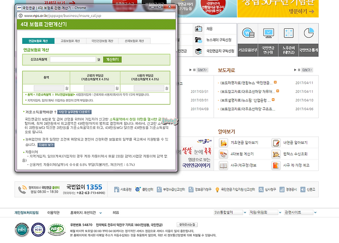The height and width of the screenshot is (243, 339).
Task: Click the 찾아오시는길 button
Action: (187, 225)
